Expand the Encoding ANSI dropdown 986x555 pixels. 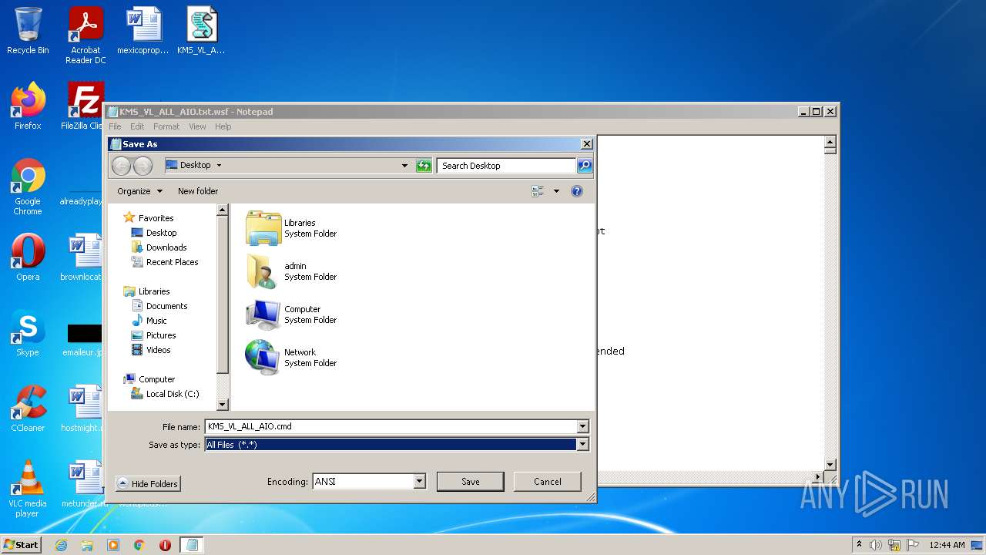420,481
